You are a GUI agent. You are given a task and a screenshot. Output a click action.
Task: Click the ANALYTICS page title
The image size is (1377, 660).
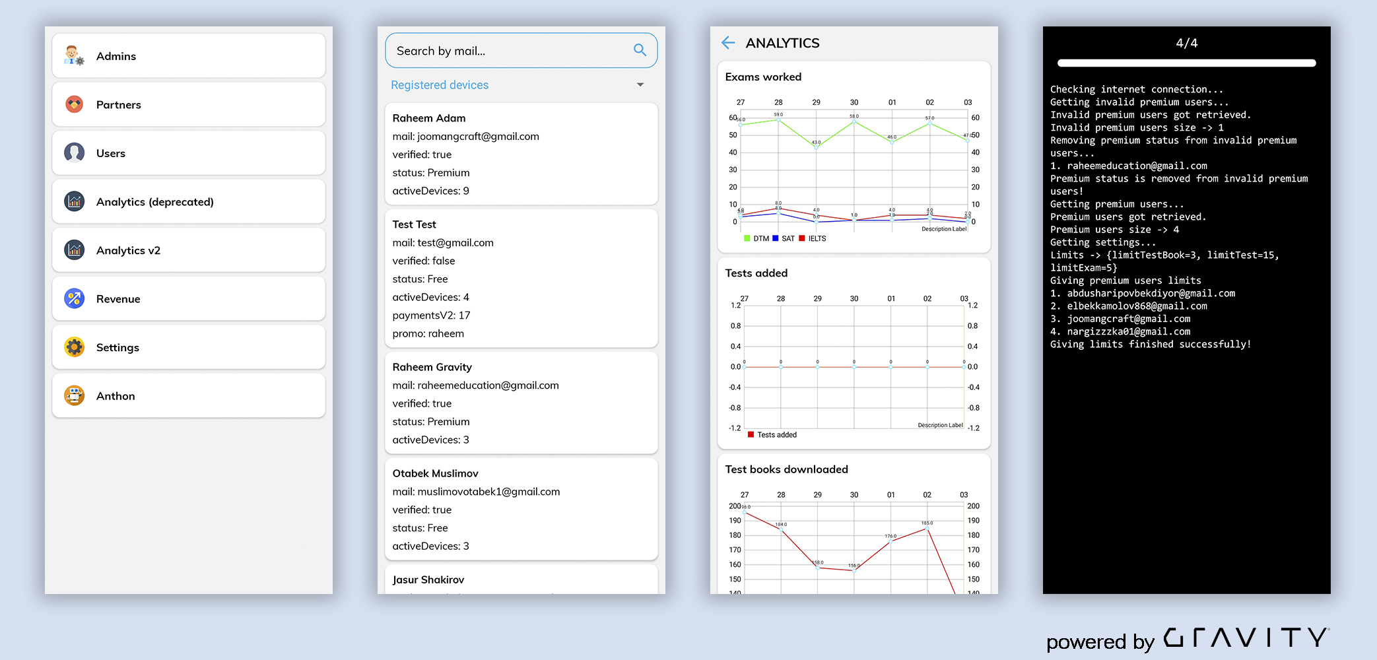coord(782,43)
